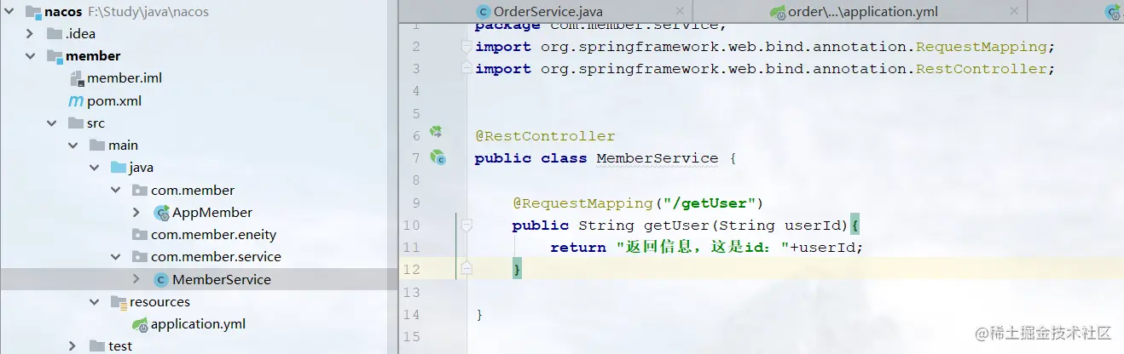
Task: Click the @RestController annotation
Action: 545,136
